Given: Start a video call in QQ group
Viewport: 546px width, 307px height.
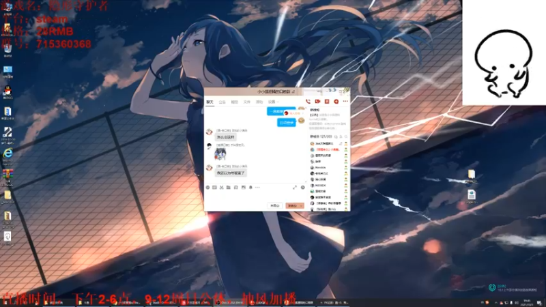Looking at the screenshot, I should 317,101.
